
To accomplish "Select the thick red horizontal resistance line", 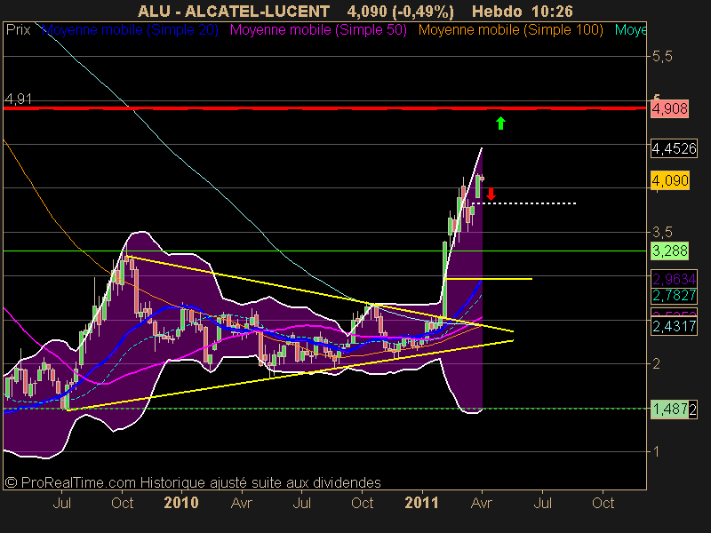I will click(324, 108).
